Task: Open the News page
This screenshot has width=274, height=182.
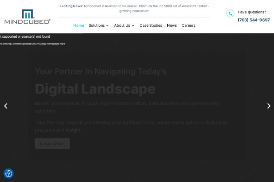Action: coord(172,26)
